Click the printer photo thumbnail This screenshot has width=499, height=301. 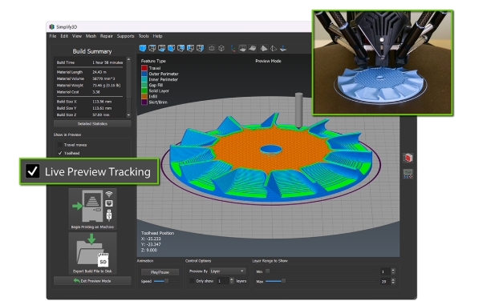[383, 62]
